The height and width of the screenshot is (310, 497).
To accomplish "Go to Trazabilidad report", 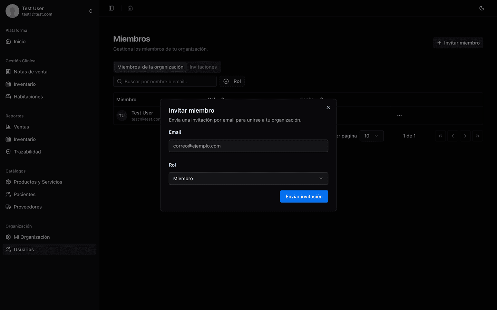I will coord(27,152).
